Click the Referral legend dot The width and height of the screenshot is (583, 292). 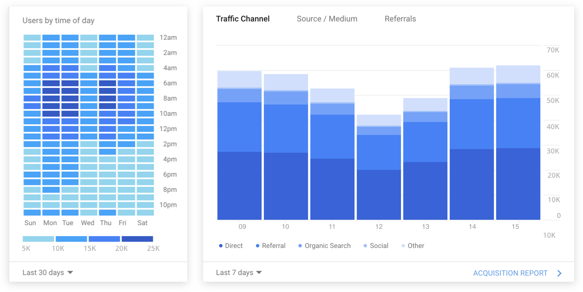coord(258,246)
